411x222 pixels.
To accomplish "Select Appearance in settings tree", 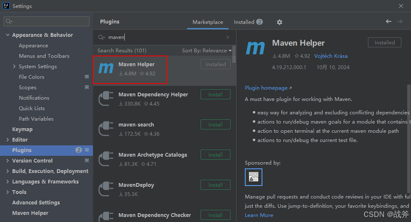I will pyautogui.click(x=33, y=46).
